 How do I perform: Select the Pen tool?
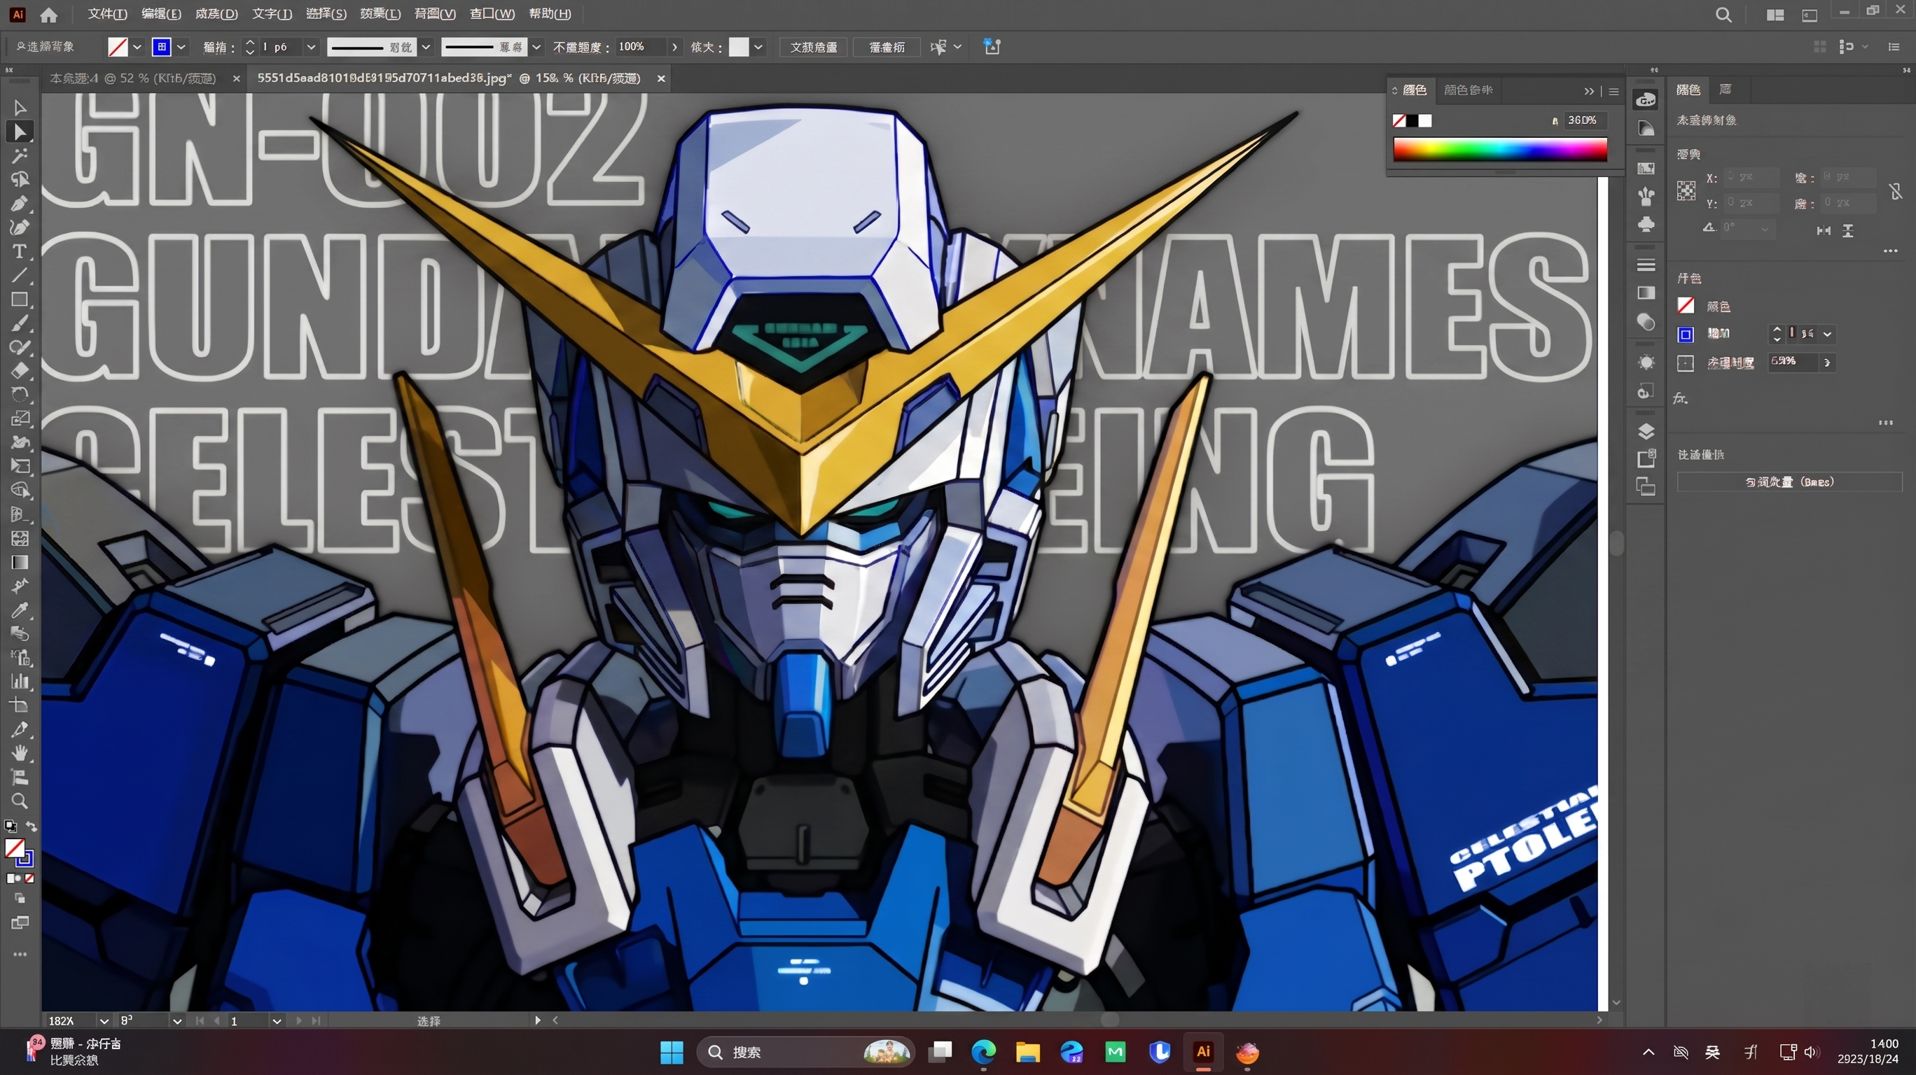point(20,204)
